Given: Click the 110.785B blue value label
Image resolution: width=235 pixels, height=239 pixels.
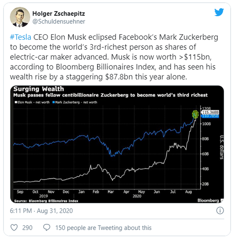Looking at the screenshot, I should tap(211, 116).
